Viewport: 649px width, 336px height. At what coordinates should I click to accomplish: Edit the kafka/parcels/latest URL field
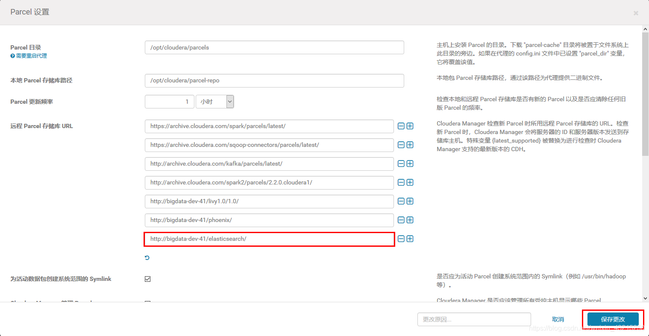point(269,164)
